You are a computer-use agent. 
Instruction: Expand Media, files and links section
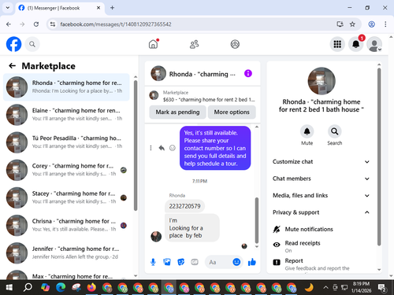pos(322,195)
